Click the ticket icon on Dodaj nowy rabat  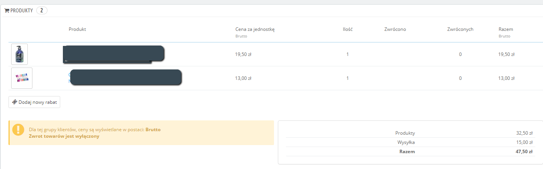(x=15, y=102)
